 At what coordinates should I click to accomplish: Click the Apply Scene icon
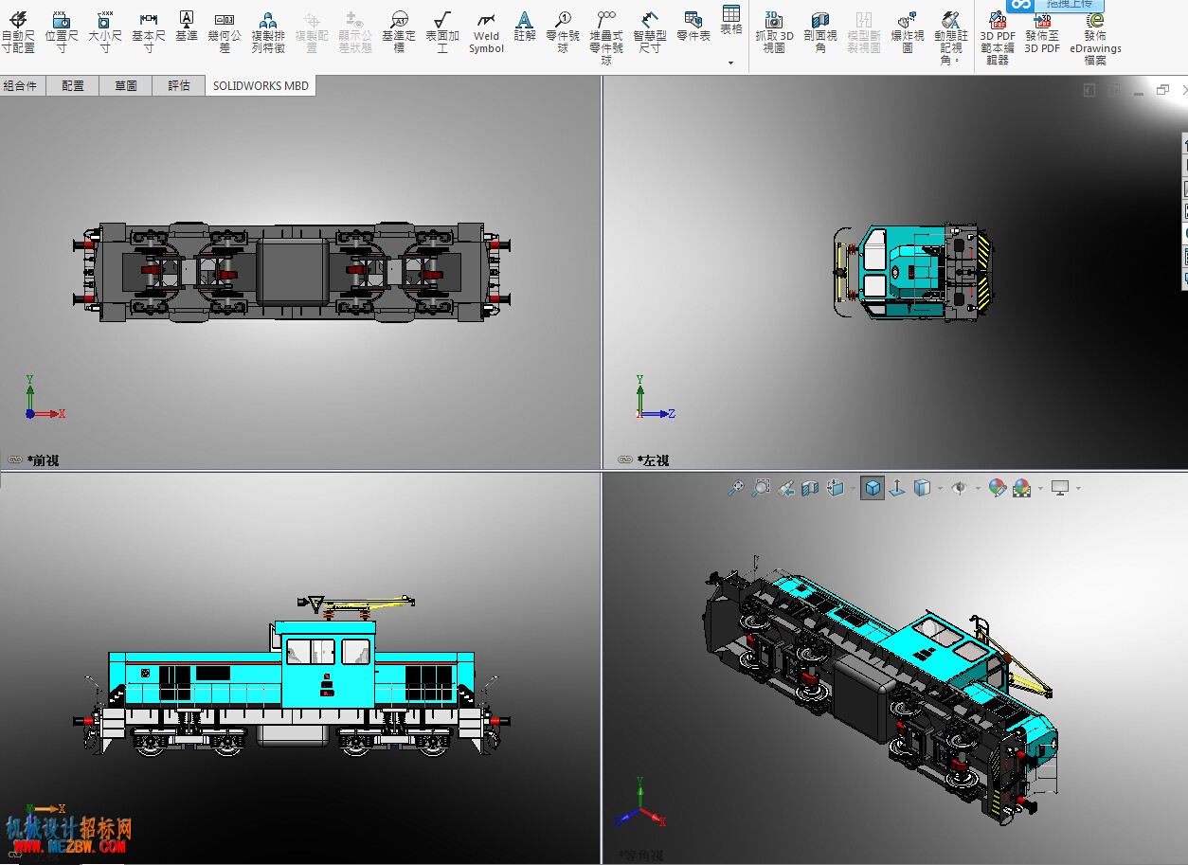click(x=1021, y=488)
